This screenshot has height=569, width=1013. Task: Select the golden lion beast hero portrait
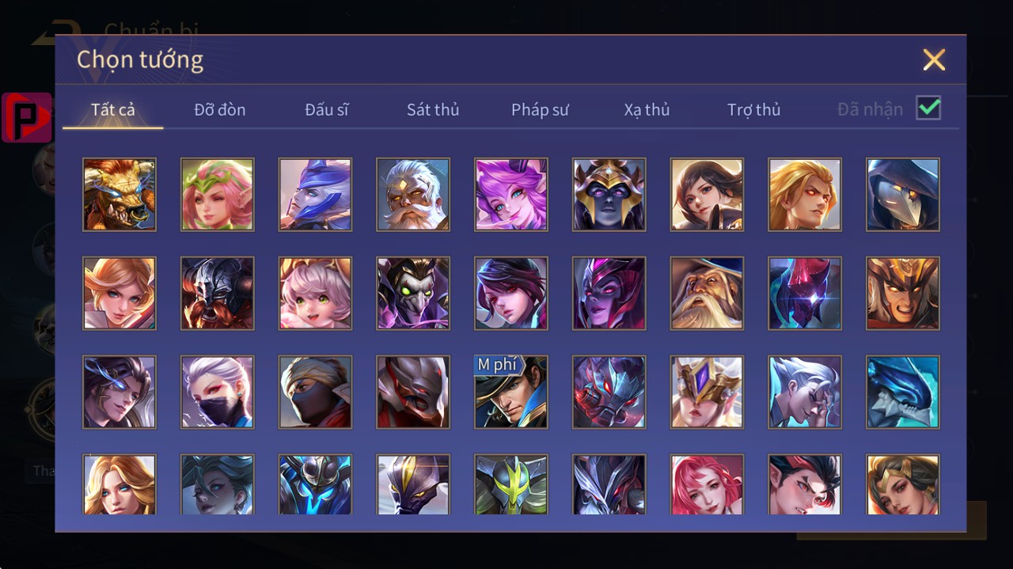coord(120,195)
